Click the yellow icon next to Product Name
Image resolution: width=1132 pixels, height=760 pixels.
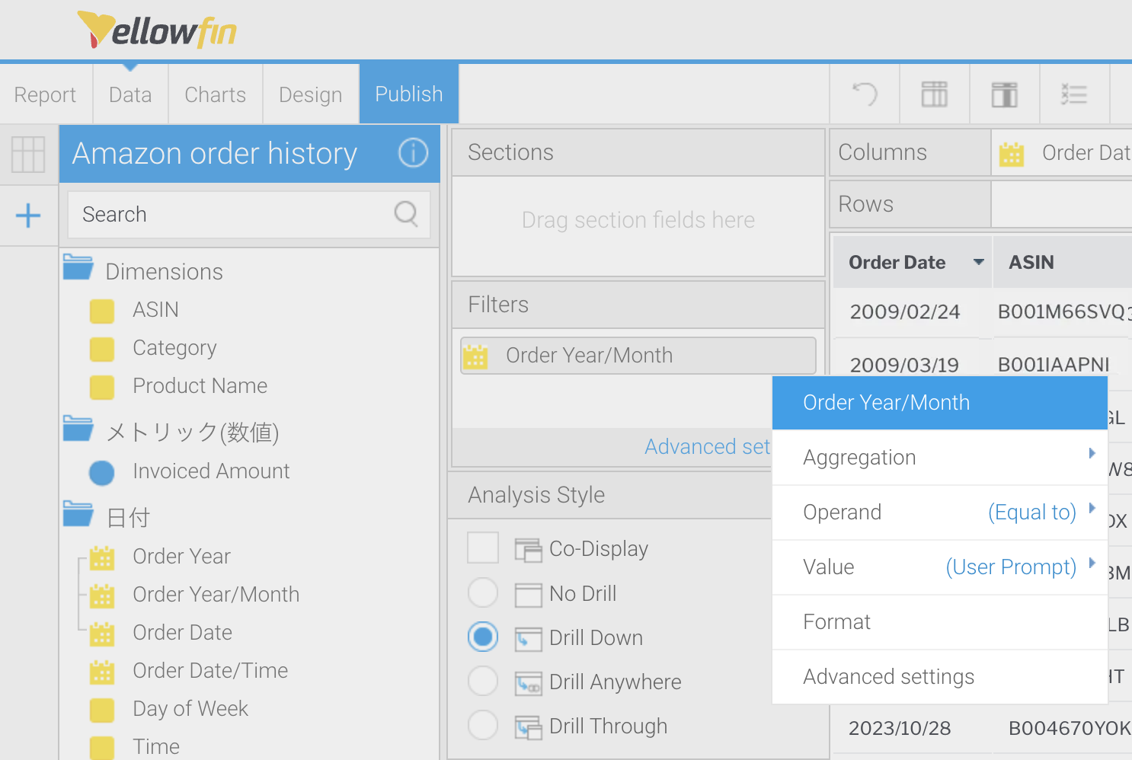(x=102, y=387)
